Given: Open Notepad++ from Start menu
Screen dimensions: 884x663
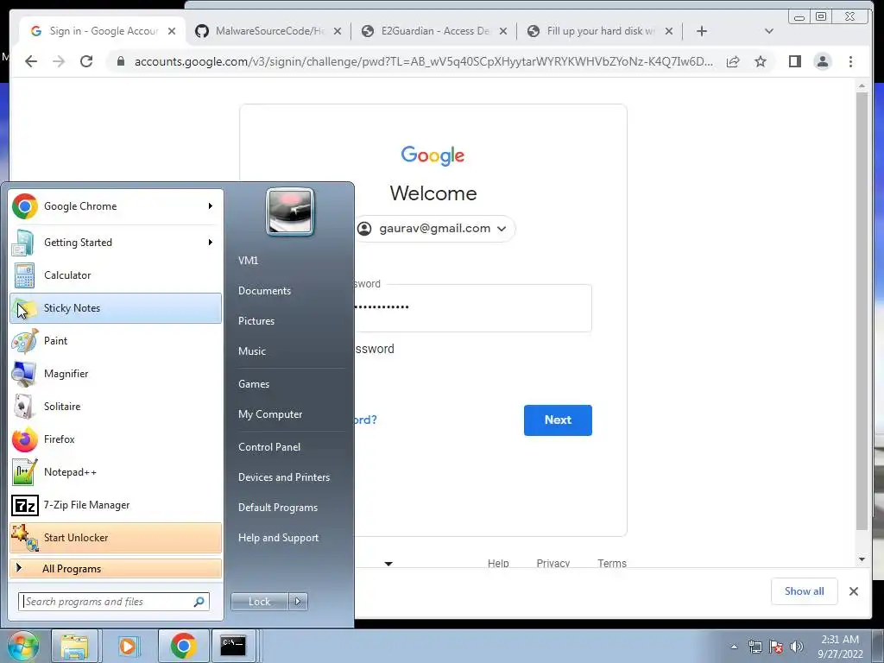Looking at the screenshot, I should [x=115, y=472].
